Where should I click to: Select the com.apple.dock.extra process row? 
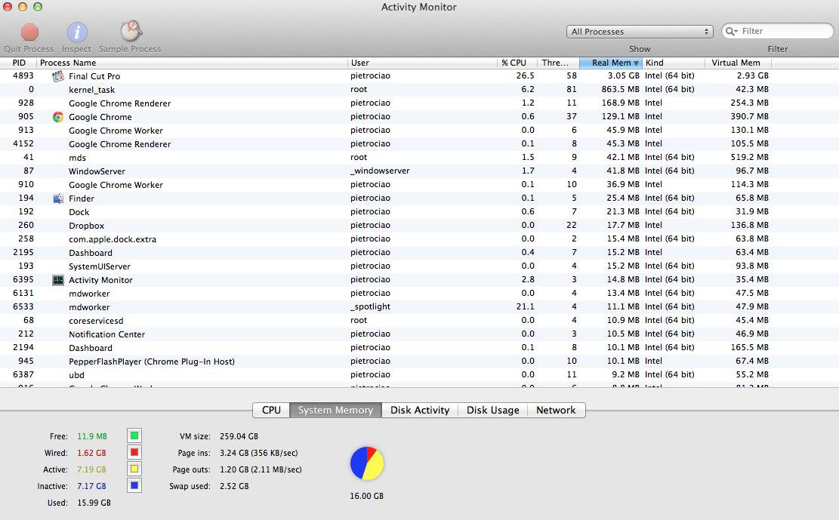420,239
